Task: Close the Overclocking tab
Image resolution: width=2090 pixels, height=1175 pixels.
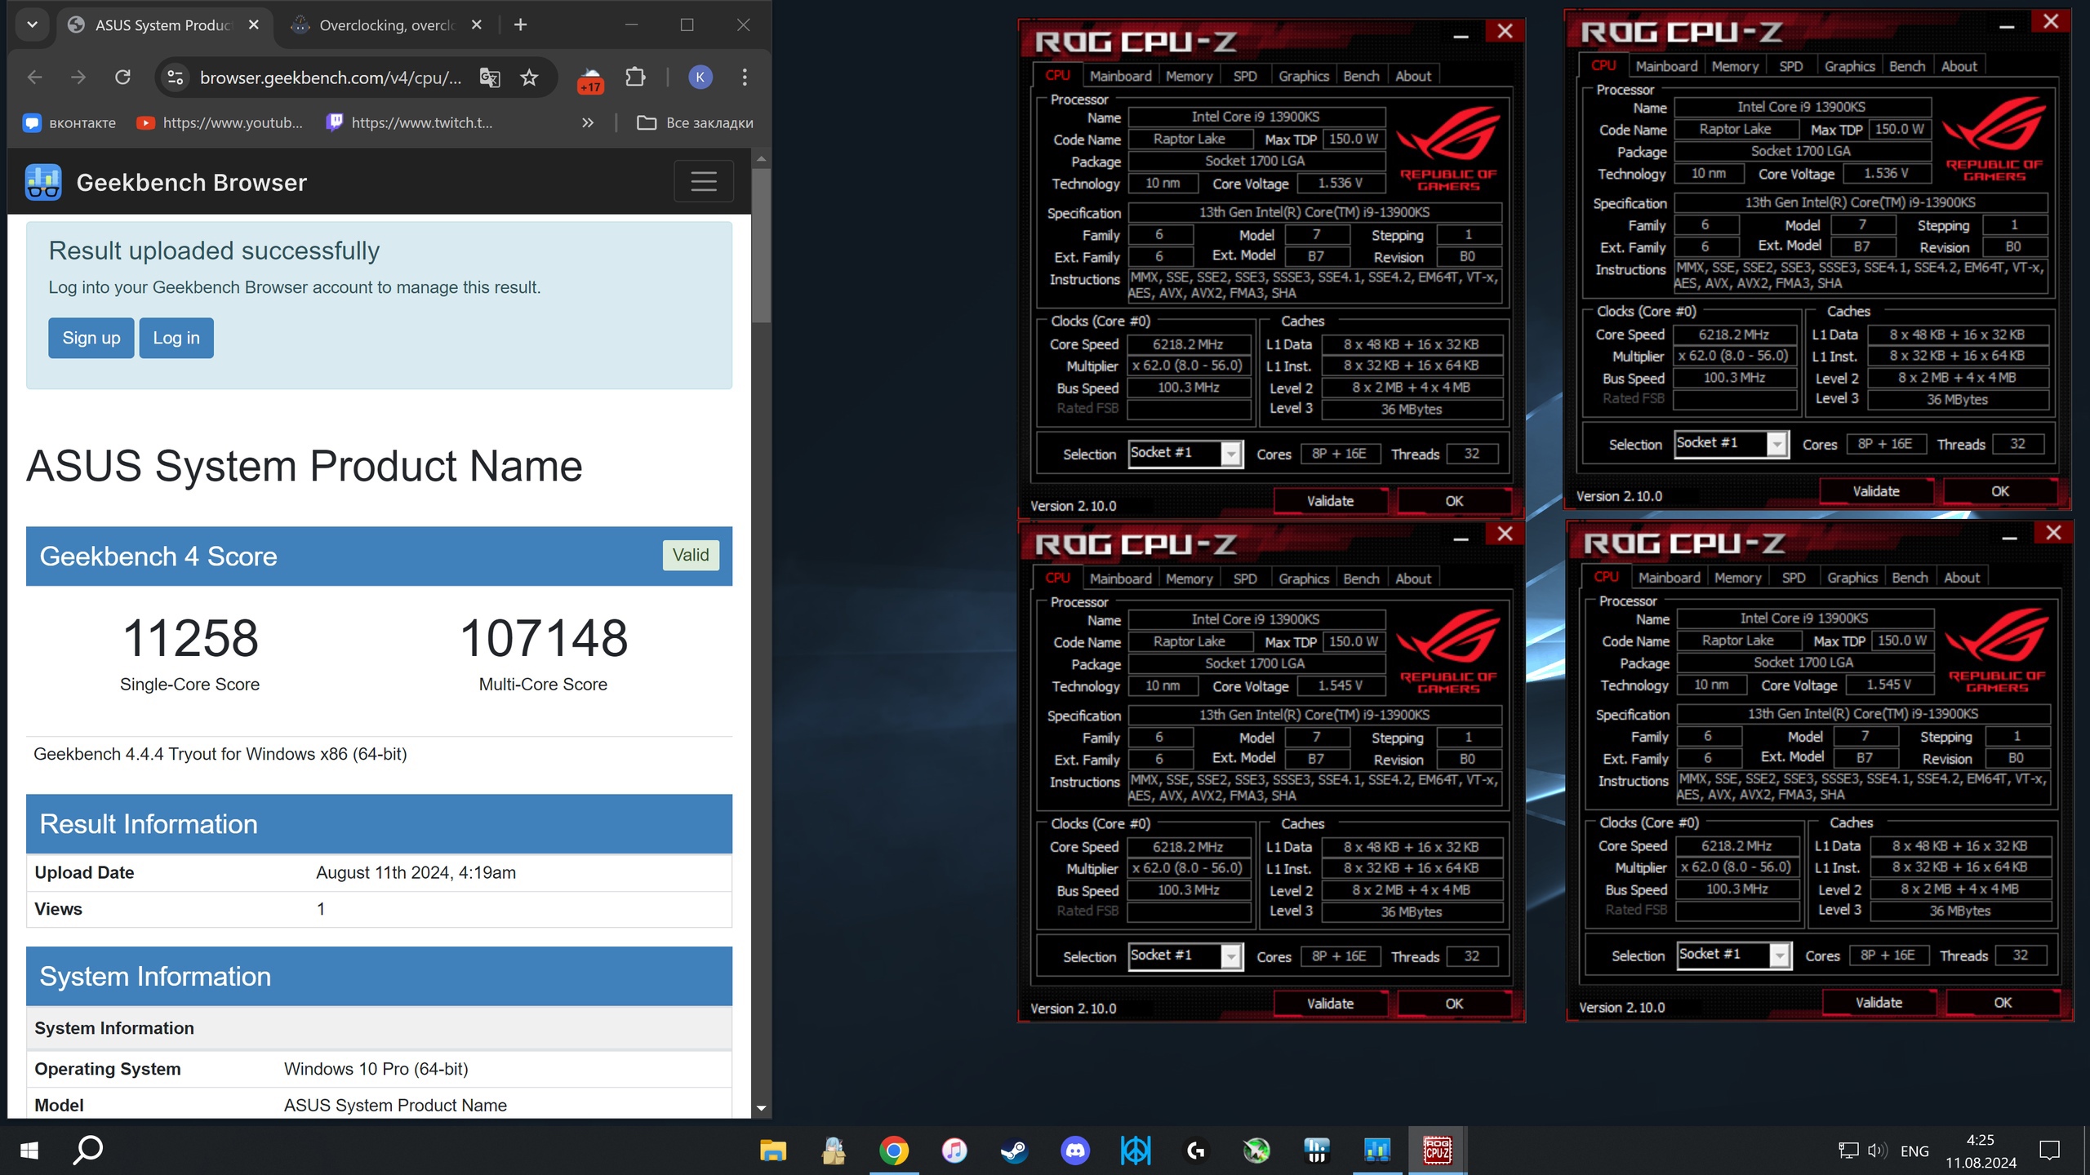Action: point(477,25)
